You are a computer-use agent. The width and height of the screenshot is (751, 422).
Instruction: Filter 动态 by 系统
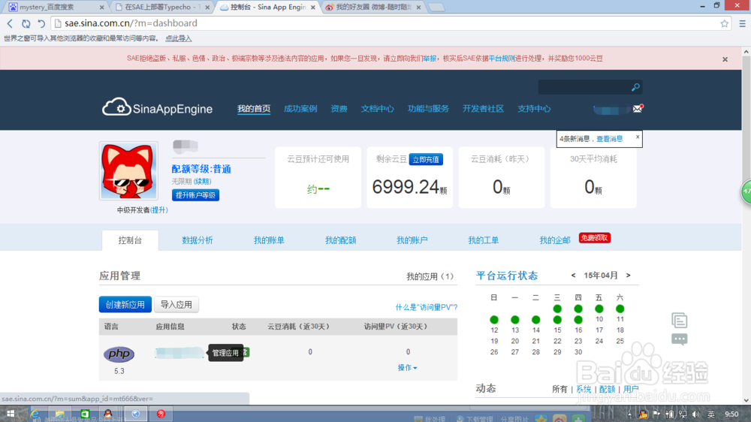(584, 390)
